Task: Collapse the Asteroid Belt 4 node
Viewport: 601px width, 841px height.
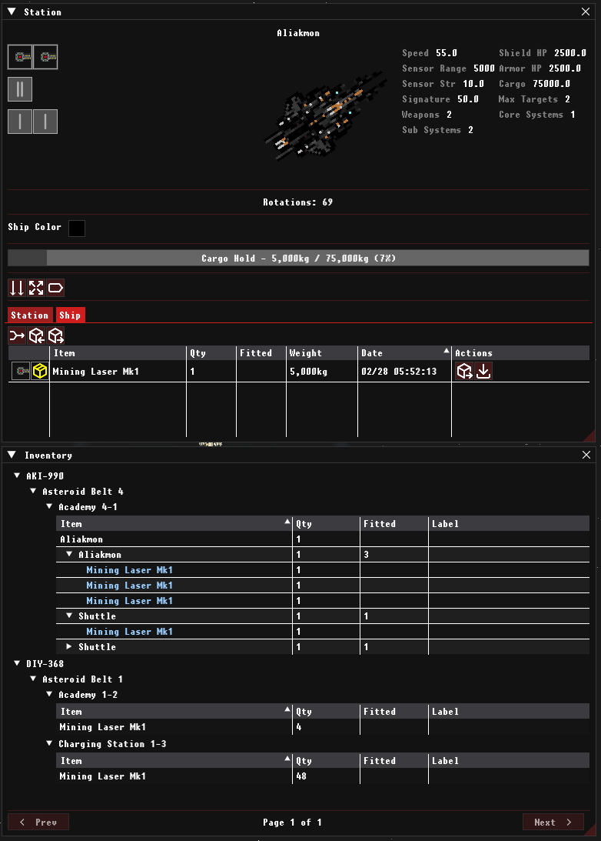Action: [x=33, y=492]
